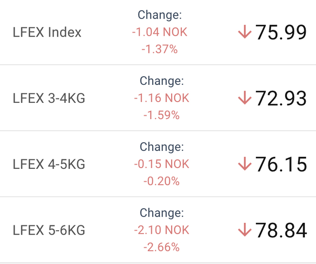Click the -1.04 NOK change value
Viewport: 316px width, 264px height.
coord(160,32)
